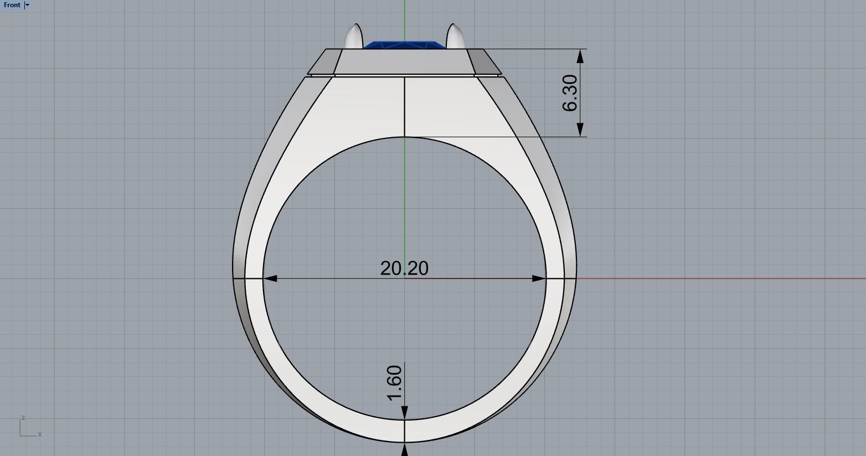Select the 6.30 height dimension text
The width and height of the screenshot is (866, 456).
pyautogui.click(x=570, y=93)
